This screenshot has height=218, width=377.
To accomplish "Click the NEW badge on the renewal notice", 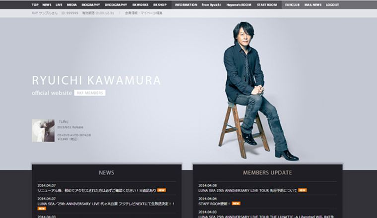I will (x=161, y=190).
